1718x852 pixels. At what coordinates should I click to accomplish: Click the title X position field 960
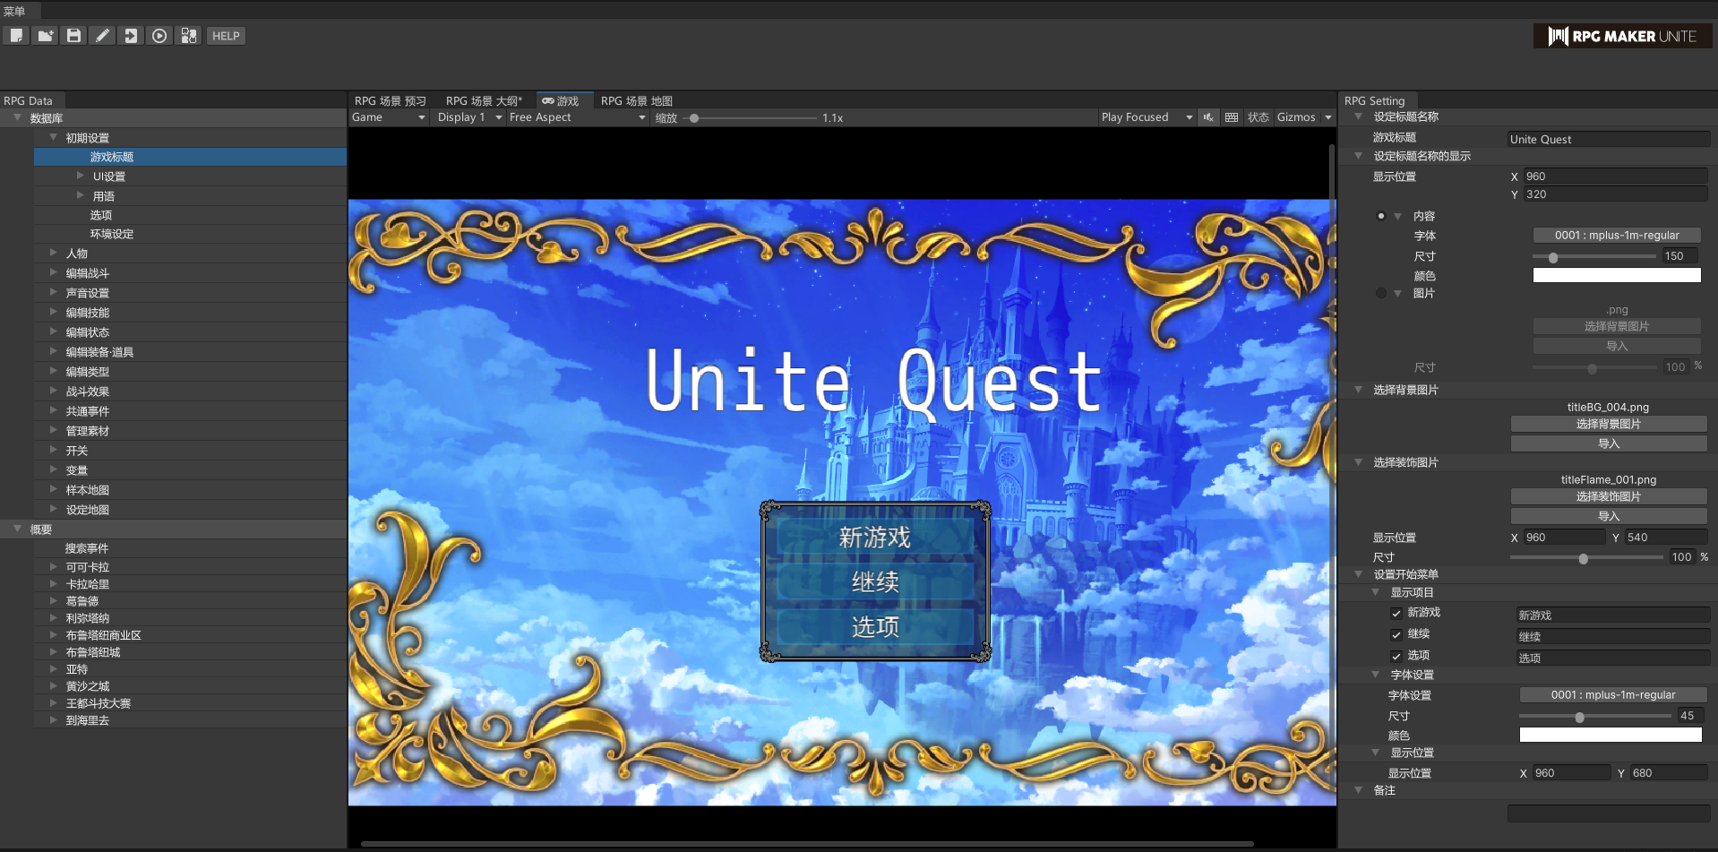1616,176
